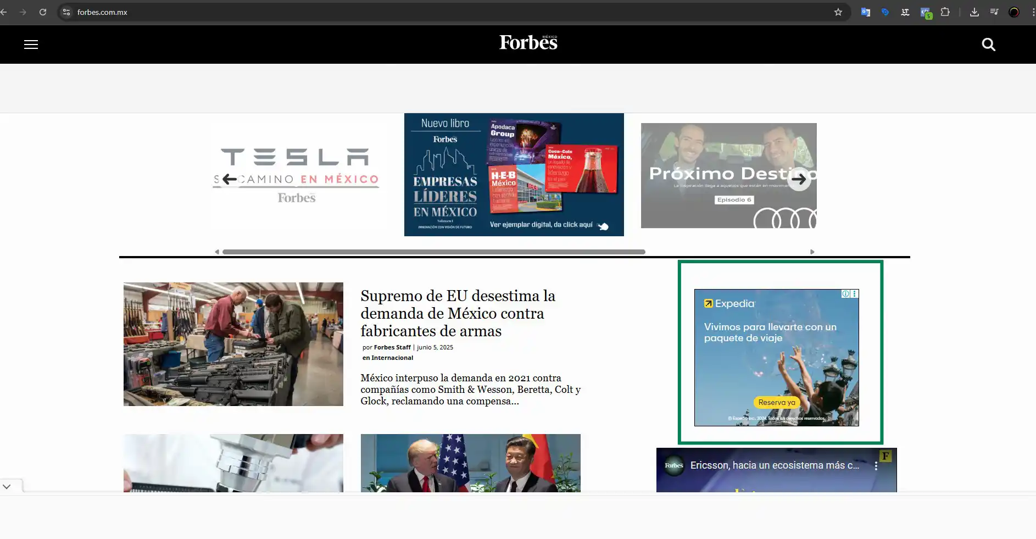This screenshot has width=1036, height=539.
Task: Open the Internacional category link
Action: point(392,358)
